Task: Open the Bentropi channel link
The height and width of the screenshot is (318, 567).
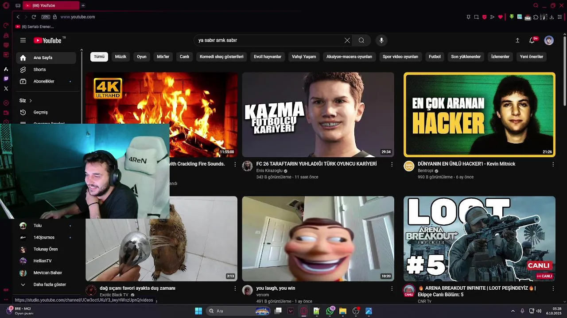Action: (425, 170)
